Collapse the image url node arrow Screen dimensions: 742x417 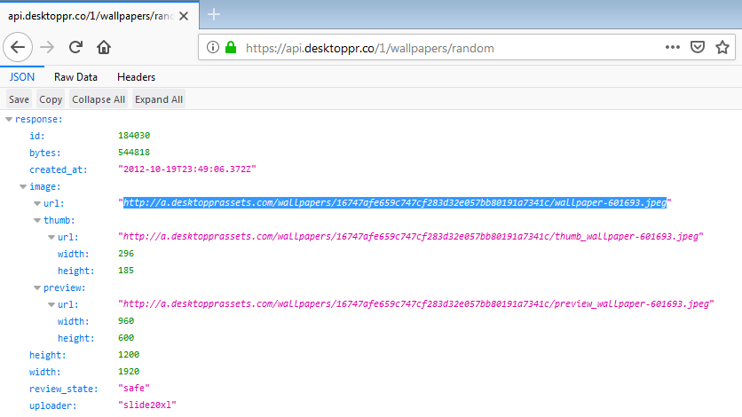37,203
